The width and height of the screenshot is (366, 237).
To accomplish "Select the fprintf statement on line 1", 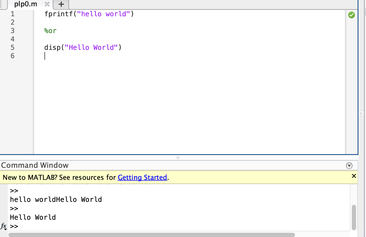I will 89,14.
